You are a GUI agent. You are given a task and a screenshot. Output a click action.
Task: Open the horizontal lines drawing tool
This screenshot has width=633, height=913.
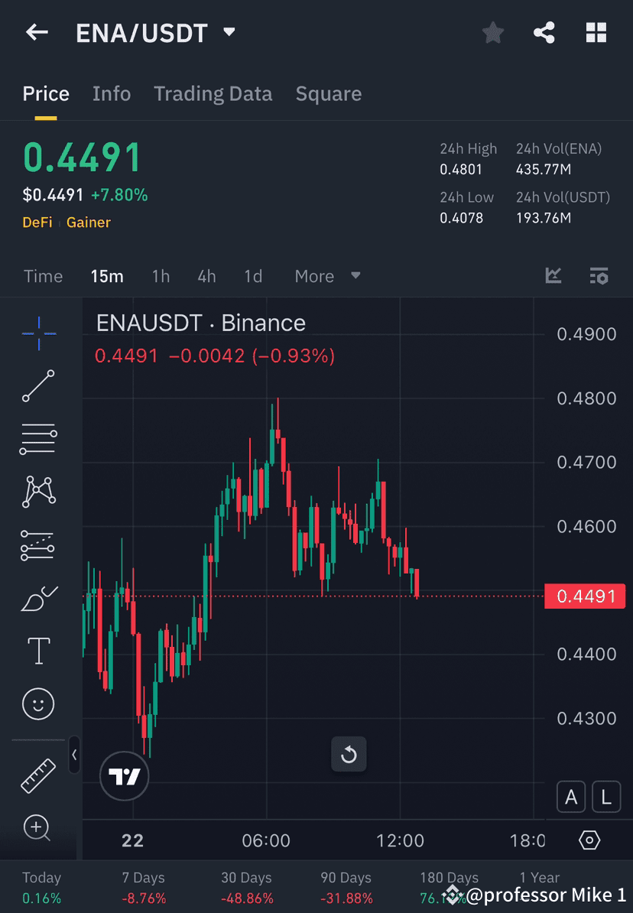38,439
